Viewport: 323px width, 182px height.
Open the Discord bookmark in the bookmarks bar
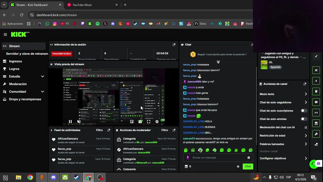click(x=113, y=24)
